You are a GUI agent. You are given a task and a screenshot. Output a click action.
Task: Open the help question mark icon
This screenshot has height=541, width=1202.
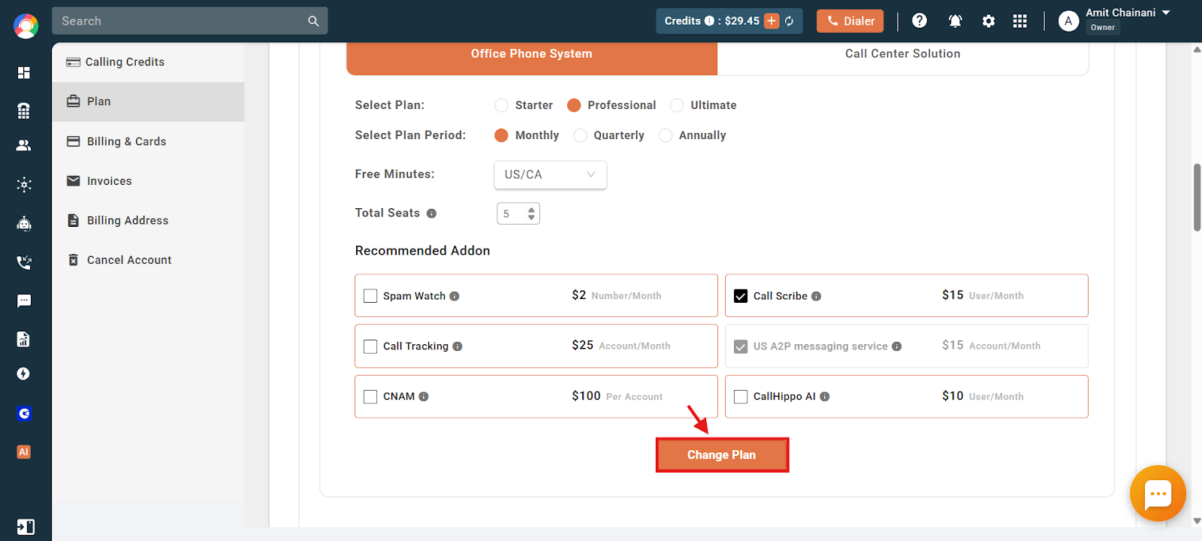(920, 21)
